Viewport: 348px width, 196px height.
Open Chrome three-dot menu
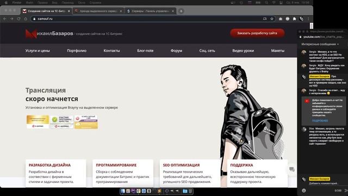click(308, 19)
